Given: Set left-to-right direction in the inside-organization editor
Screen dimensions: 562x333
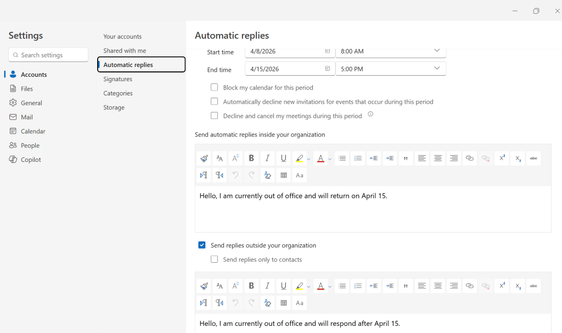Looking at the screenshot, I should pos(204,175).
